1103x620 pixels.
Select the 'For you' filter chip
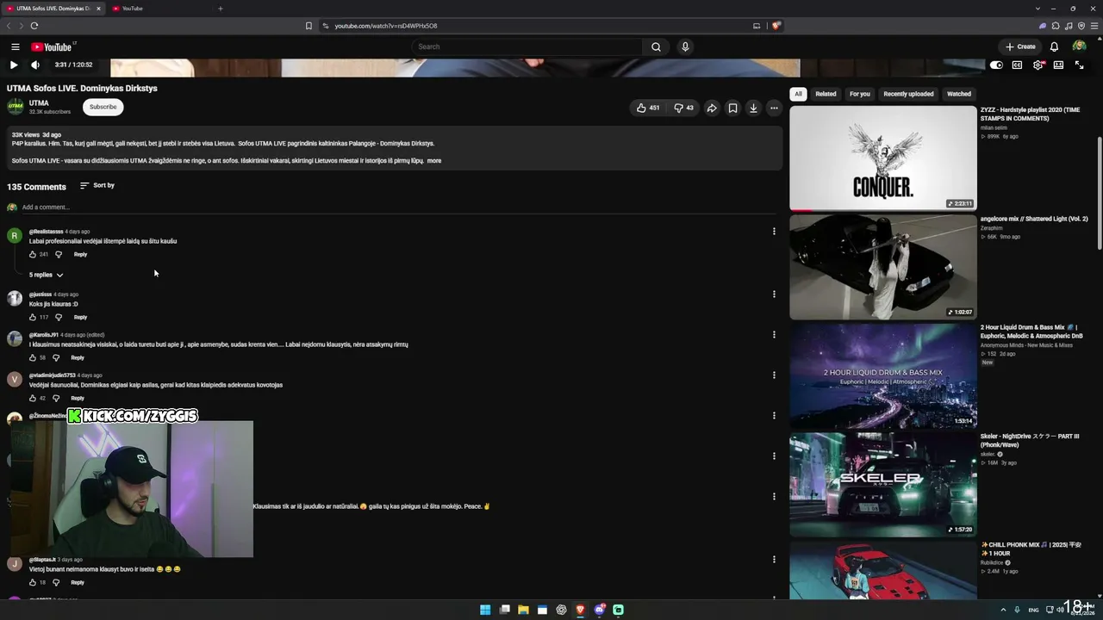(x=860, y=94)
